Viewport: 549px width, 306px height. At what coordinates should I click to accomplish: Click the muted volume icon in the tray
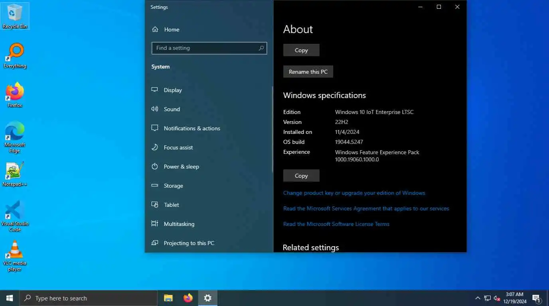tap(497, 298)
